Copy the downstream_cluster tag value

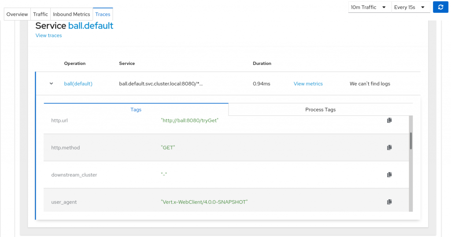pyautogui.click(x=389, y=175)
